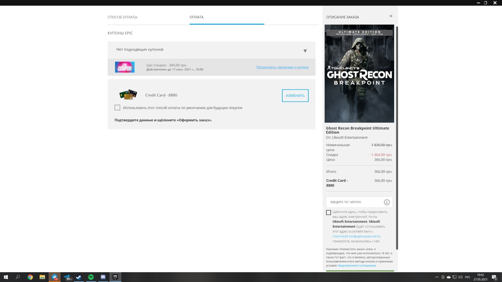Click the Epic Coupon image
This screenshot has width=502, height=282.
click(x=125, y=67)
